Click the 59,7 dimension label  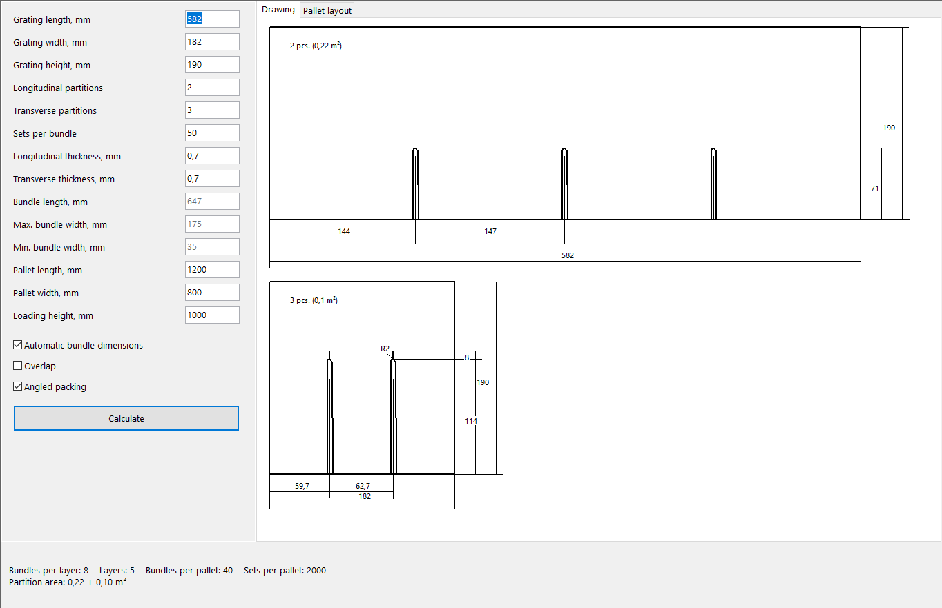tap(302, 486)
